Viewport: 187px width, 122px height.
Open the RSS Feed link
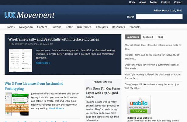tap(165, 2)
